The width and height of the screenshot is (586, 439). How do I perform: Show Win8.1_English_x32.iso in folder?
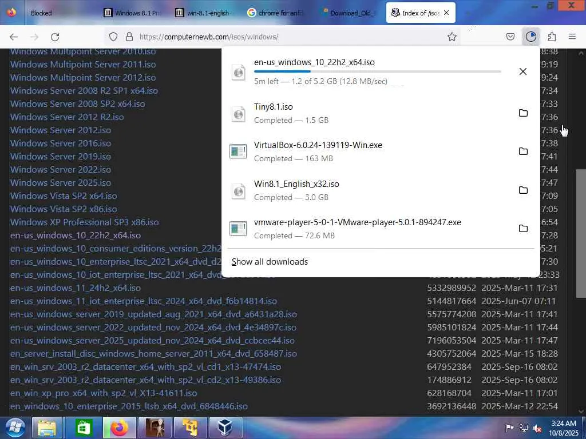click(523, 190)
